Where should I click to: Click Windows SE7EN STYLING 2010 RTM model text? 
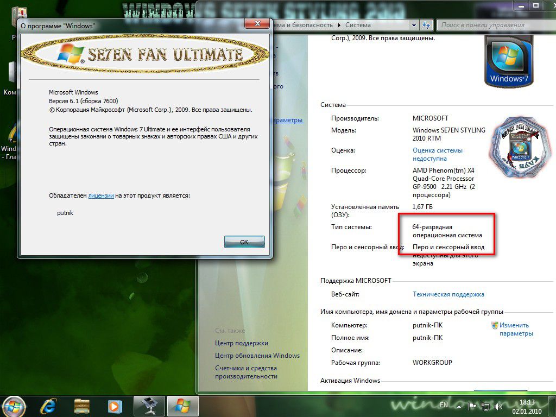pos(448,134)
